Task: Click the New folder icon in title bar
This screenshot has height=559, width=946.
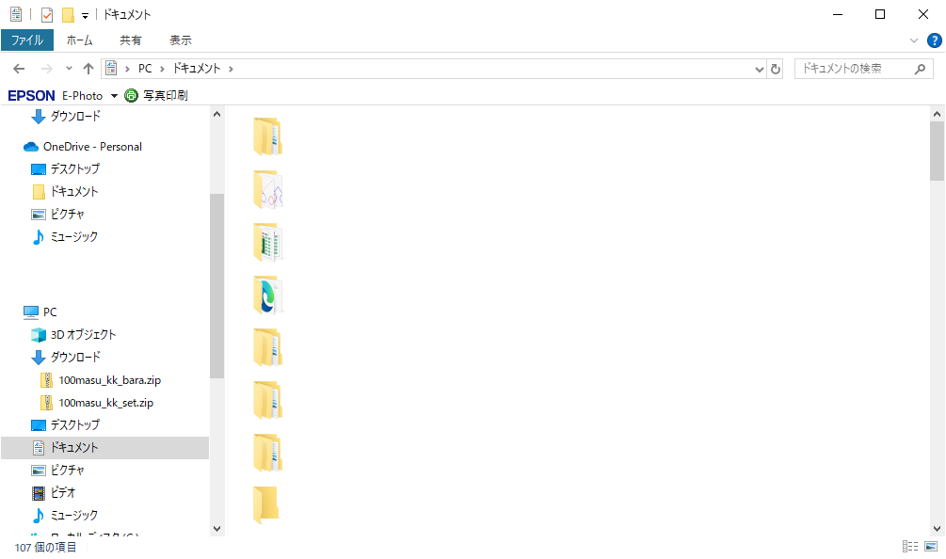Action: (68, 14)
